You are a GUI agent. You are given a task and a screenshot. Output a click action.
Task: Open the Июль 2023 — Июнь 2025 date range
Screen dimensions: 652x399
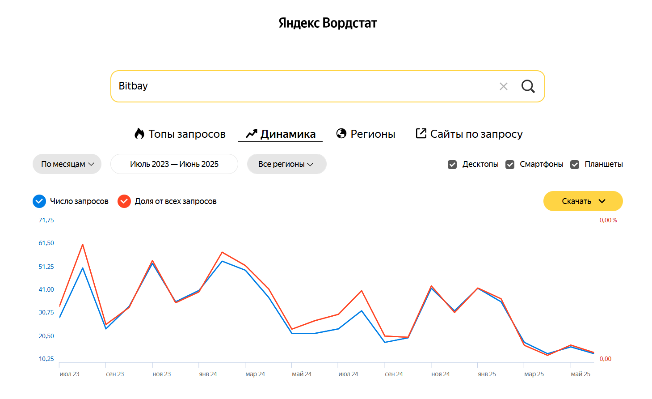(174, 164)
